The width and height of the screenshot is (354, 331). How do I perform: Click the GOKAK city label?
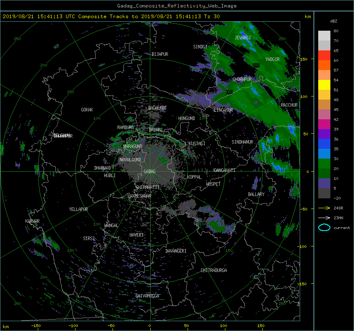[x=87, y=110]
